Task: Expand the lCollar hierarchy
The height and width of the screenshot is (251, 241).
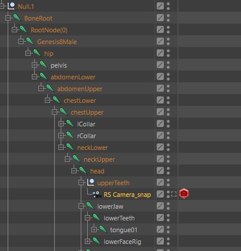Action: click(x=61, y=123)
